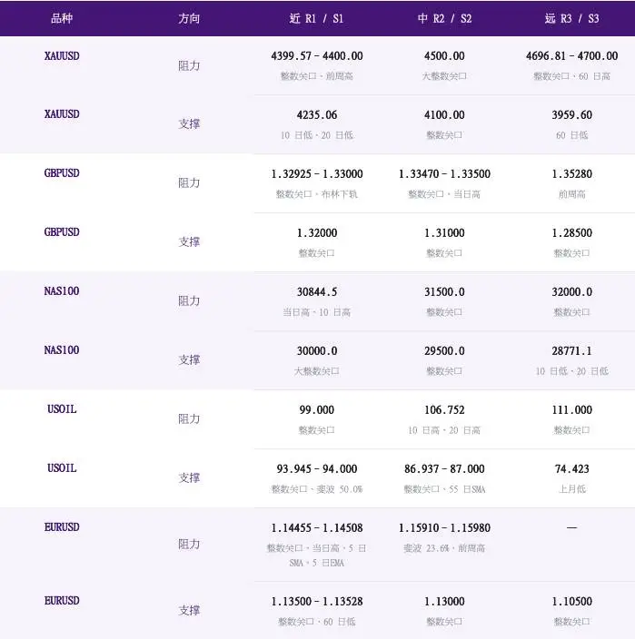Select NAS100 far support 28771.1
Viewport: 635px width, 639px height.
point(571,351)
